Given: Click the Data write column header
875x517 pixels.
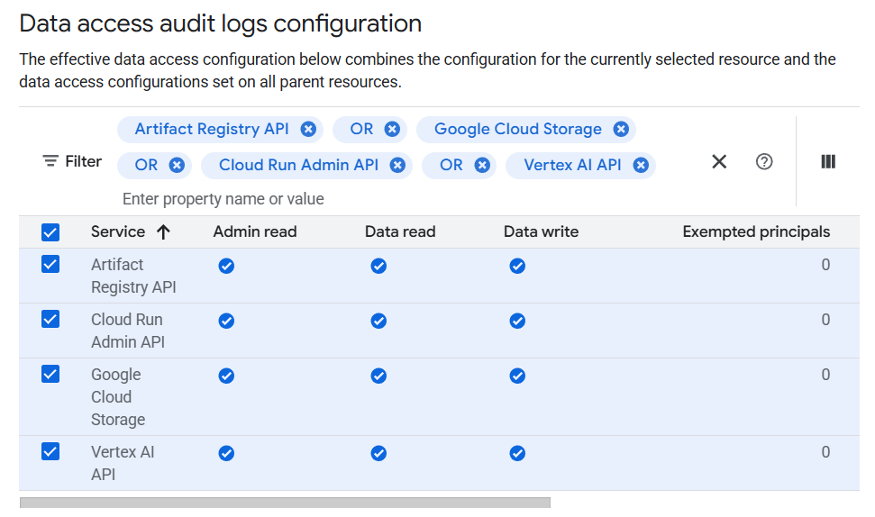Looking at the screenshot, I should (541, 231).
